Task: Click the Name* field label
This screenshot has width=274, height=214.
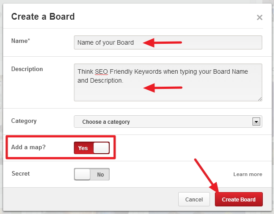Action: (21, 41)
